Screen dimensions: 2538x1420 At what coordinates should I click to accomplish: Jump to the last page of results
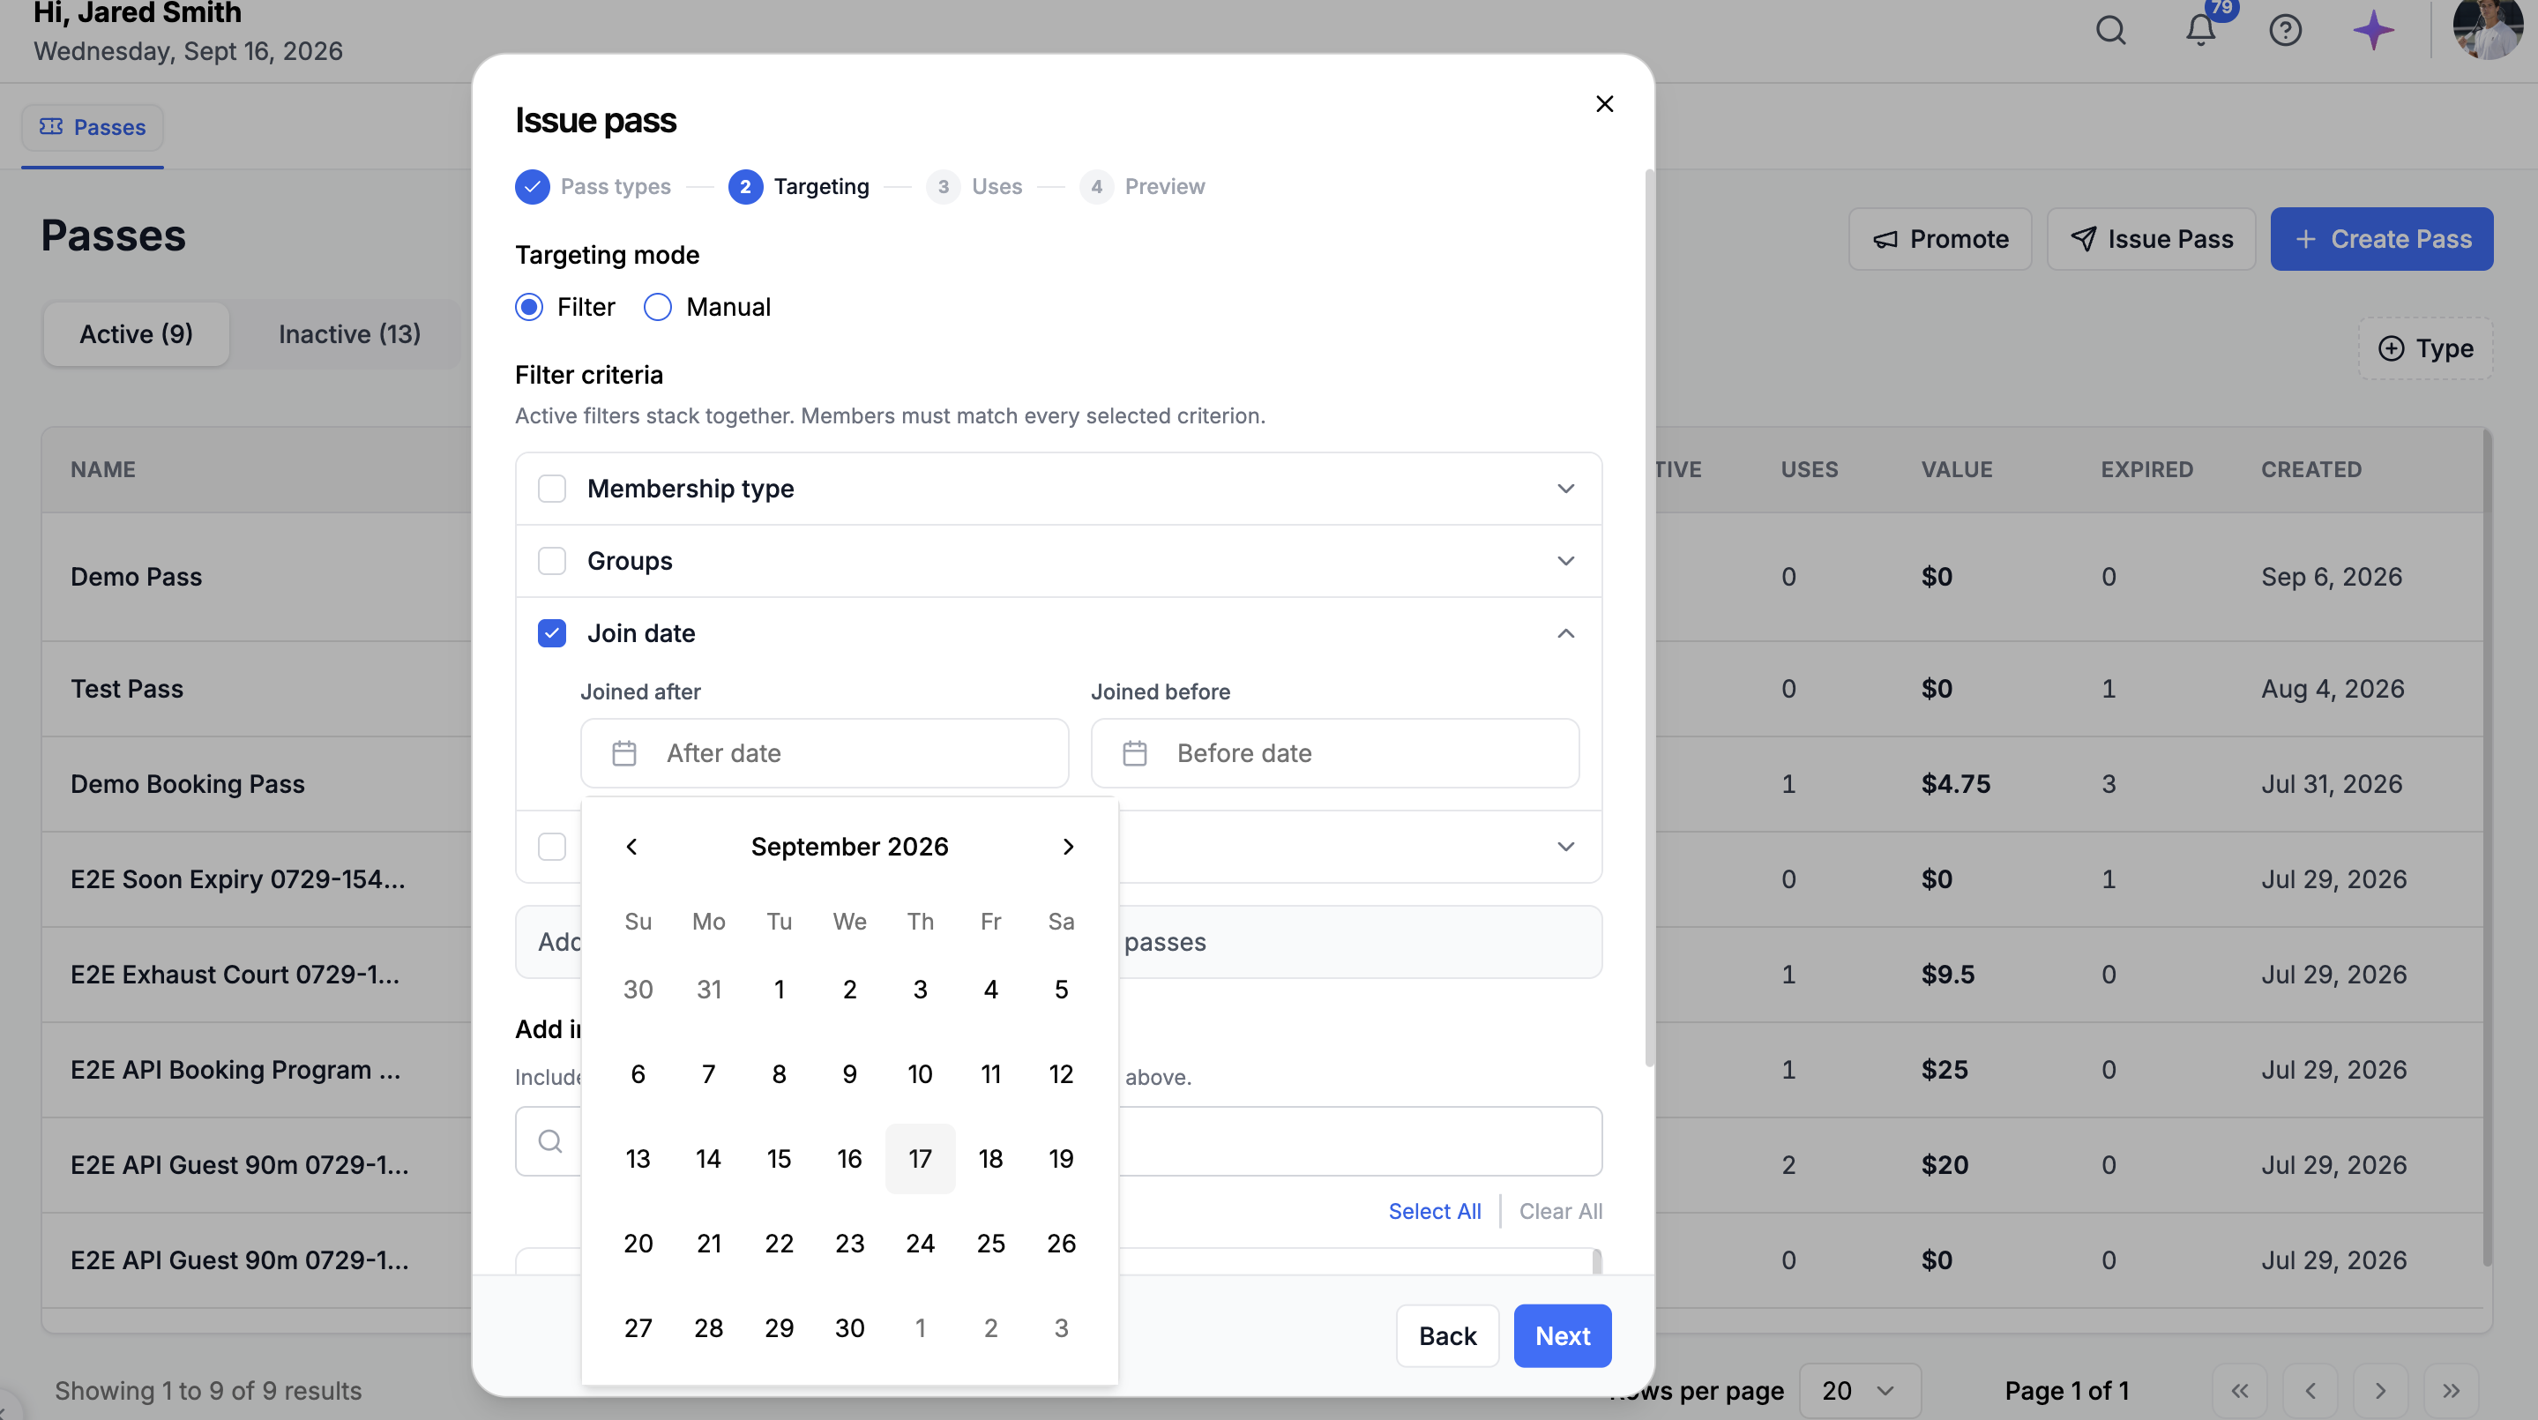tap(2451, 1390)
